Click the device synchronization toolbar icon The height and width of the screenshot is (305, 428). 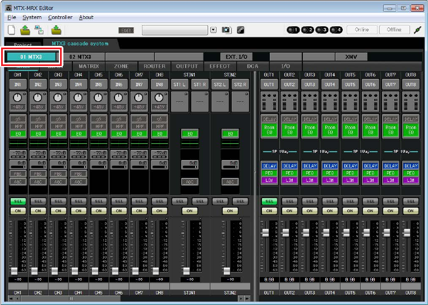pyautogui.click(x=39, y=30)
